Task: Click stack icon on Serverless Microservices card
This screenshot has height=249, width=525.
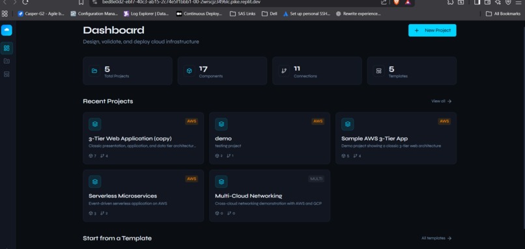Action: point(94,181)
